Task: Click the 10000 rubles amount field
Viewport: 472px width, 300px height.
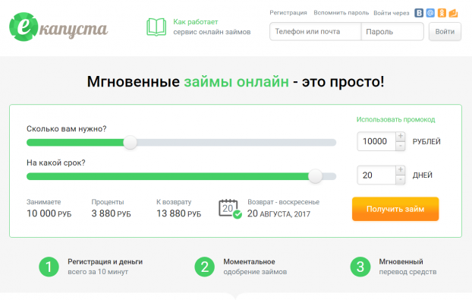Action: pyautogui.click(x=376, y=141)
